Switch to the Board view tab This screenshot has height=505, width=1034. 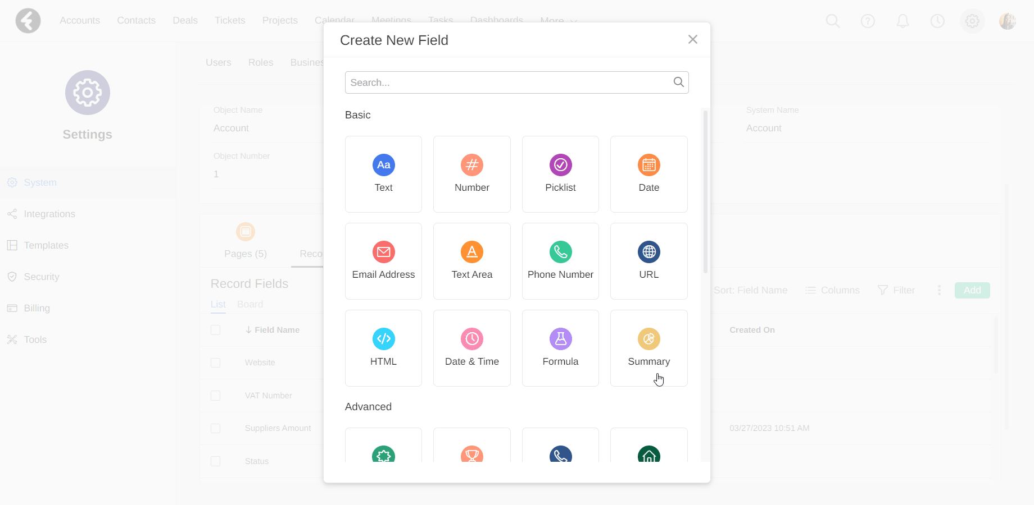tap(250, 304)
